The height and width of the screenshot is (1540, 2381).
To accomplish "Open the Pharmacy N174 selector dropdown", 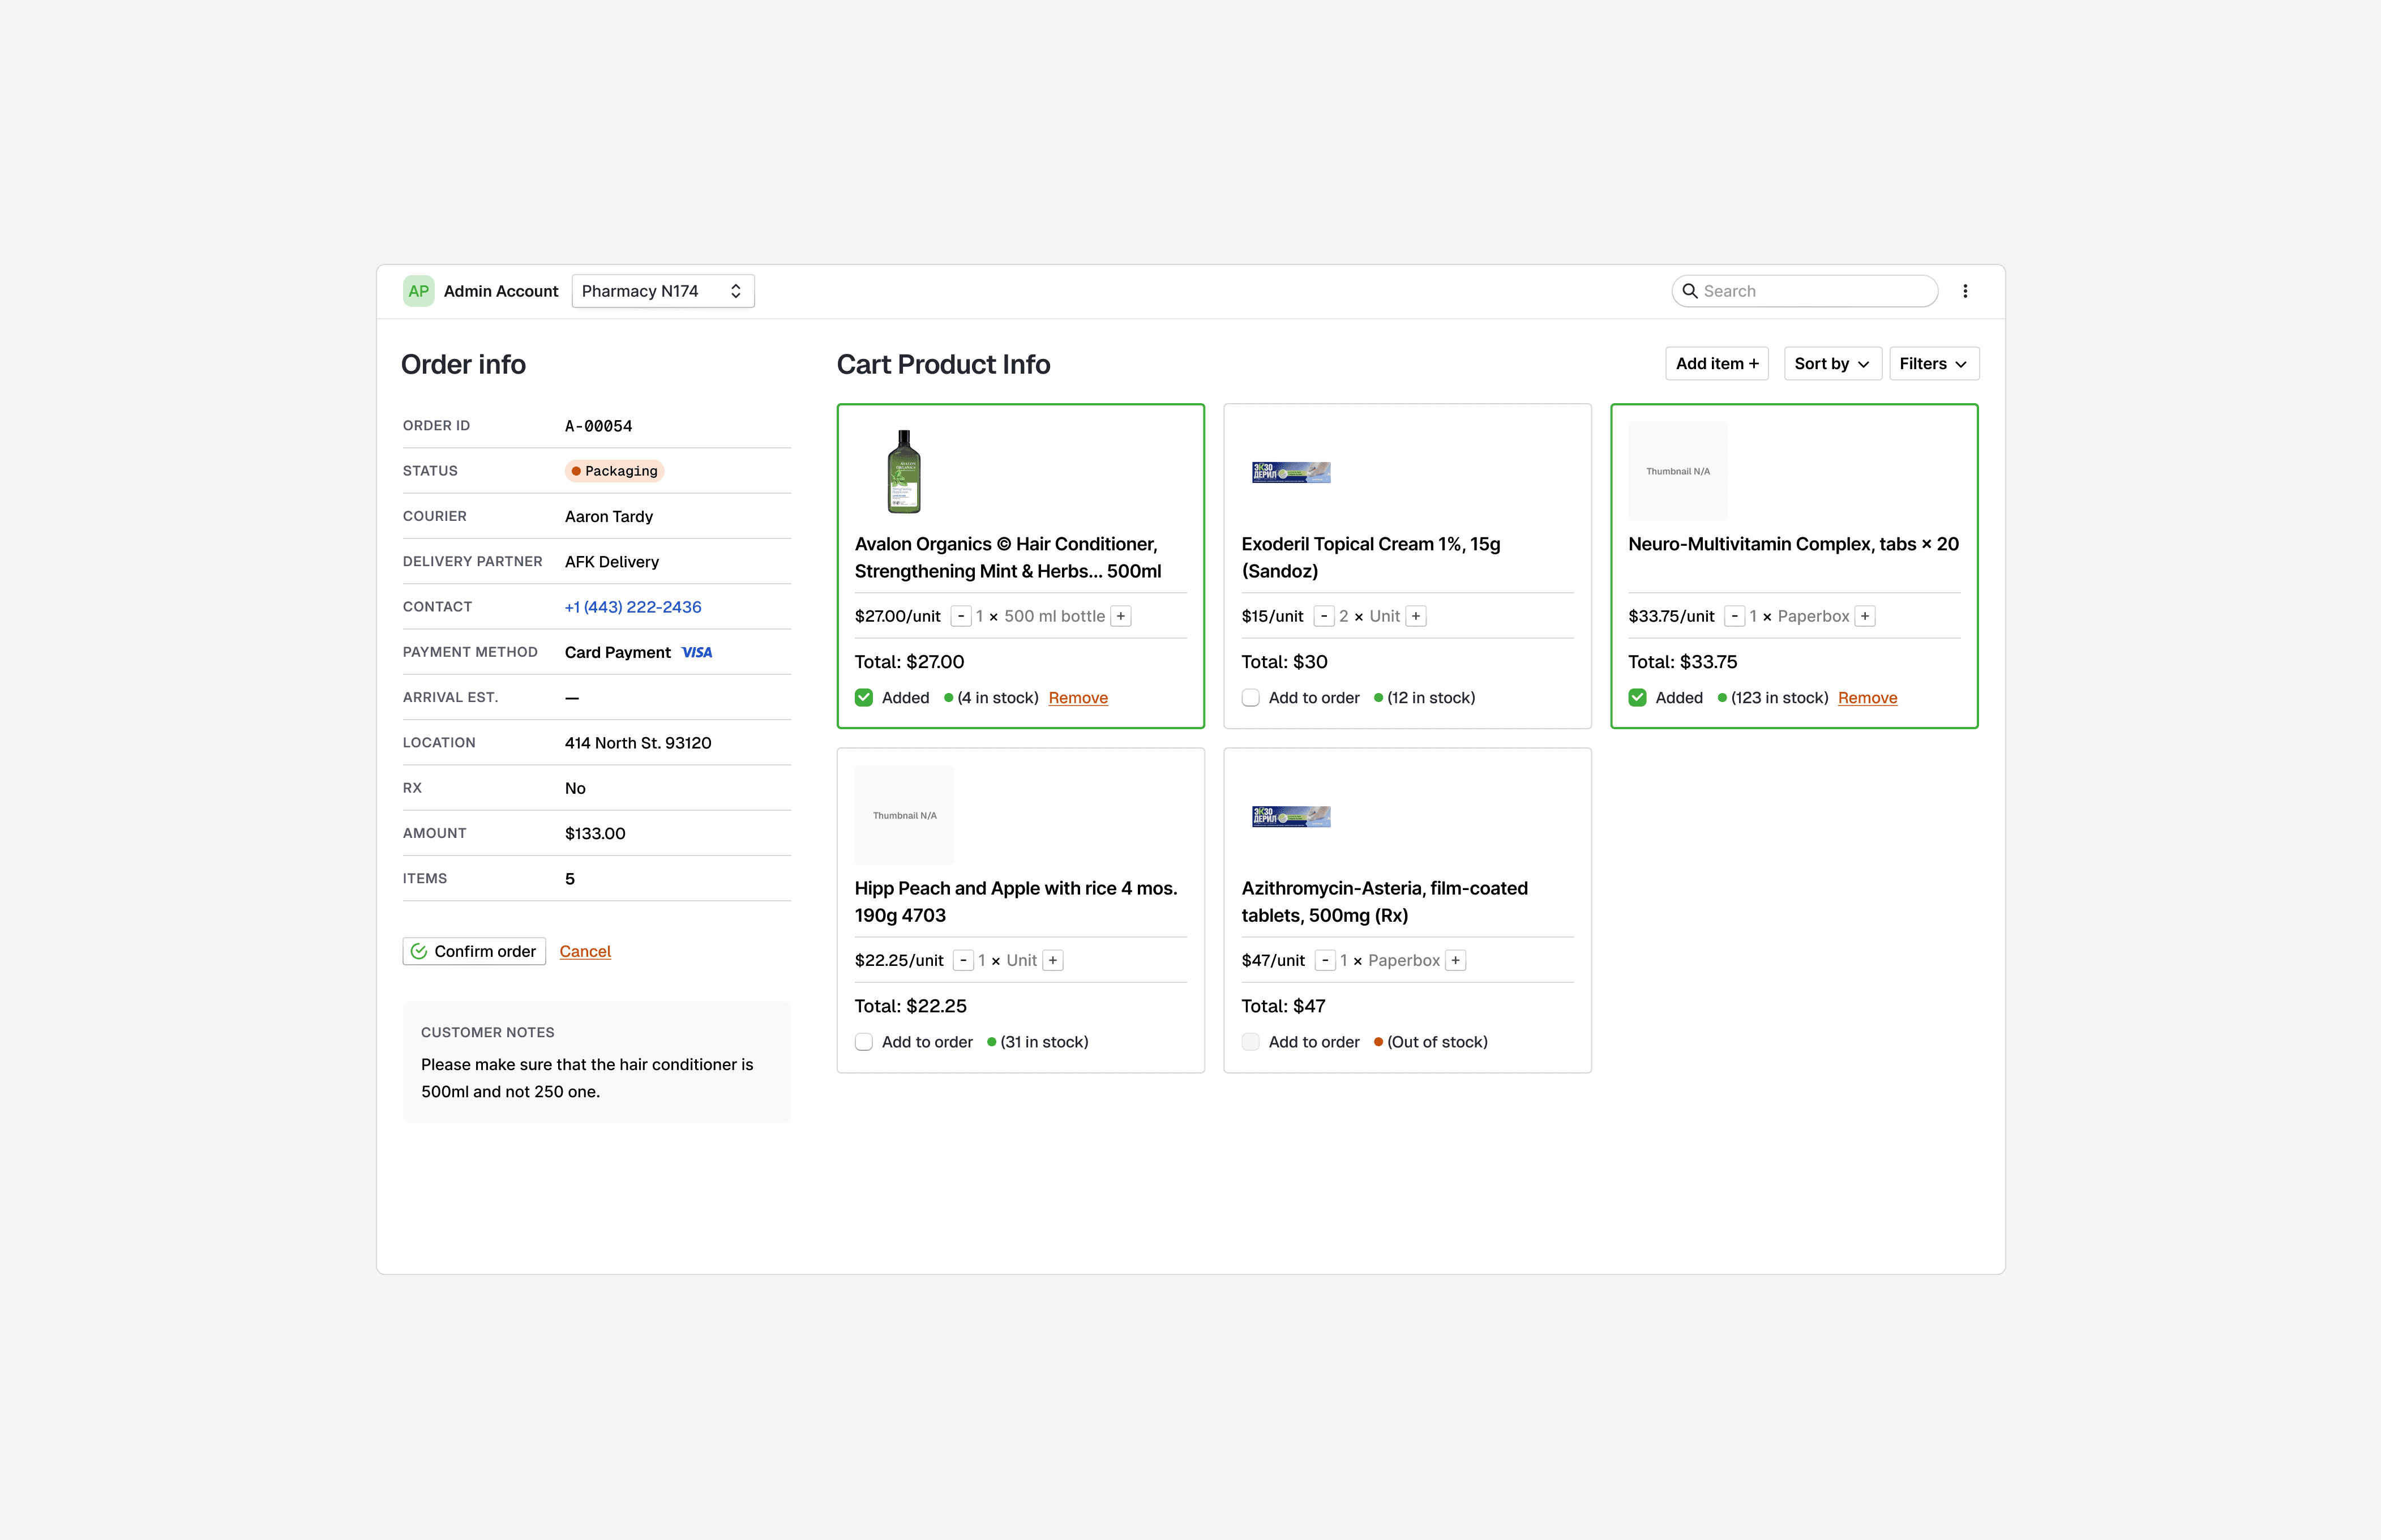I will point(662,291).
